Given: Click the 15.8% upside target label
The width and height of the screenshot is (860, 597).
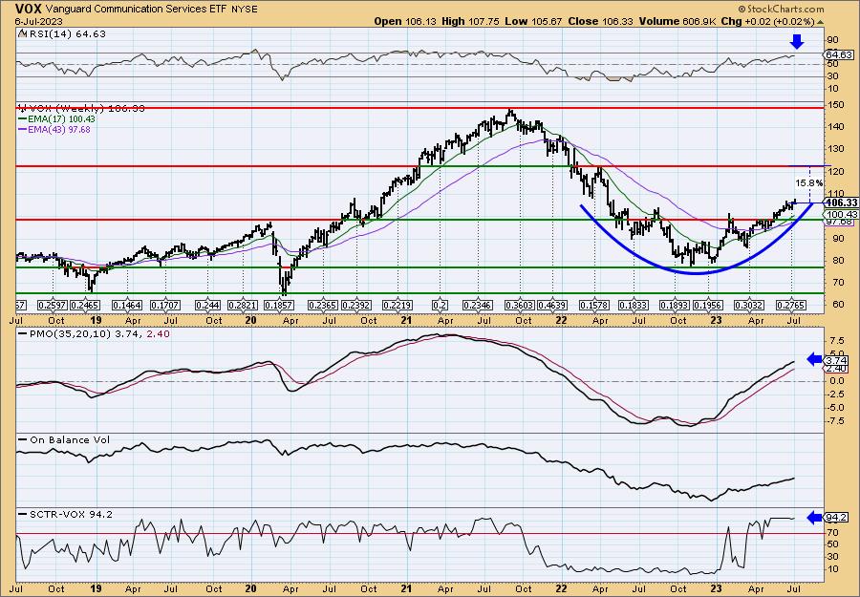Looking at the screenshot, I should [x=809, y=183].
